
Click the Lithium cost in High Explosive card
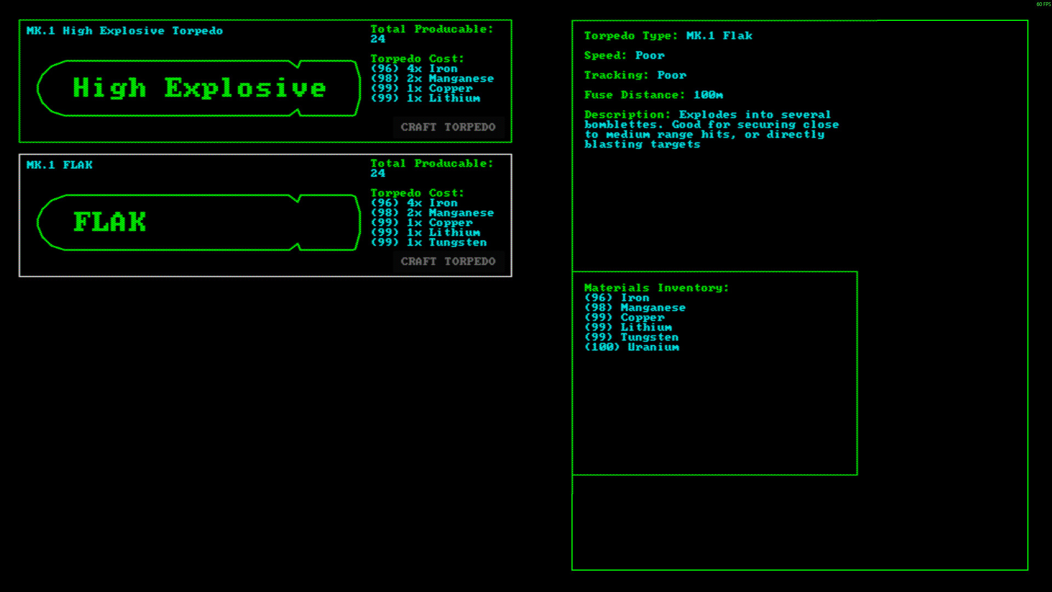coord(425,98)
